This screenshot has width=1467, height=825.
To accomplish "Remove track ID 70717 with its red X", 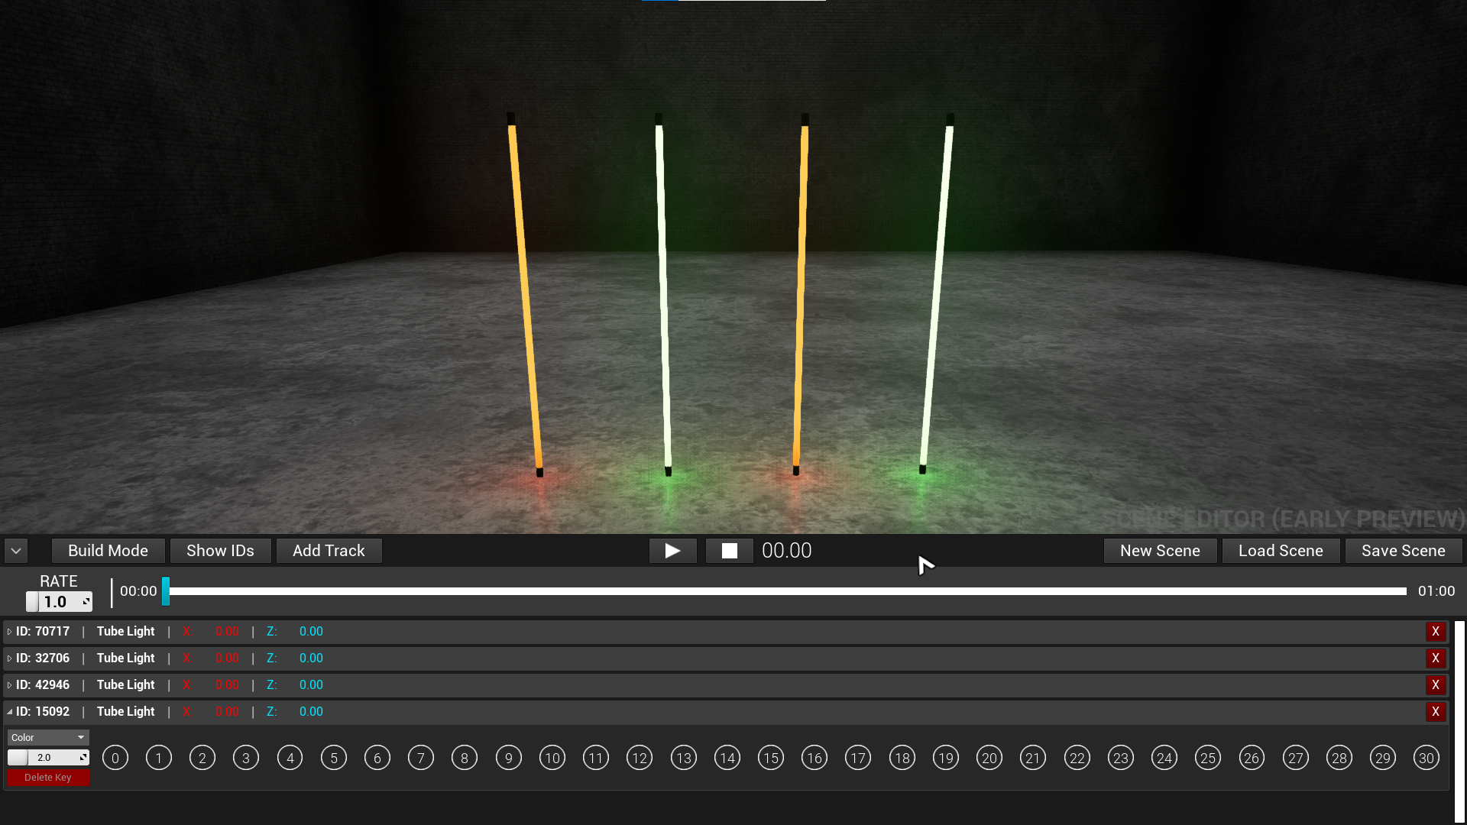I will tap(1435, 632).
